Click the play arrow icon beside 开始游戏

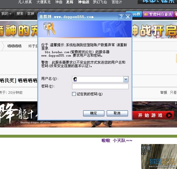(169, 115)
